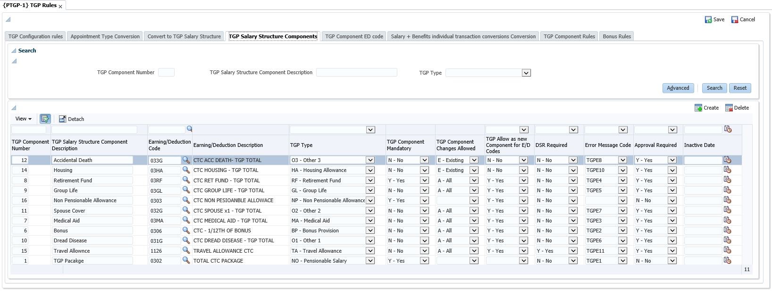Expand TGP Type dropdown for Housing row
Image resolution: width=772 pixels, height=291 pixels.
tap(370, 171)
